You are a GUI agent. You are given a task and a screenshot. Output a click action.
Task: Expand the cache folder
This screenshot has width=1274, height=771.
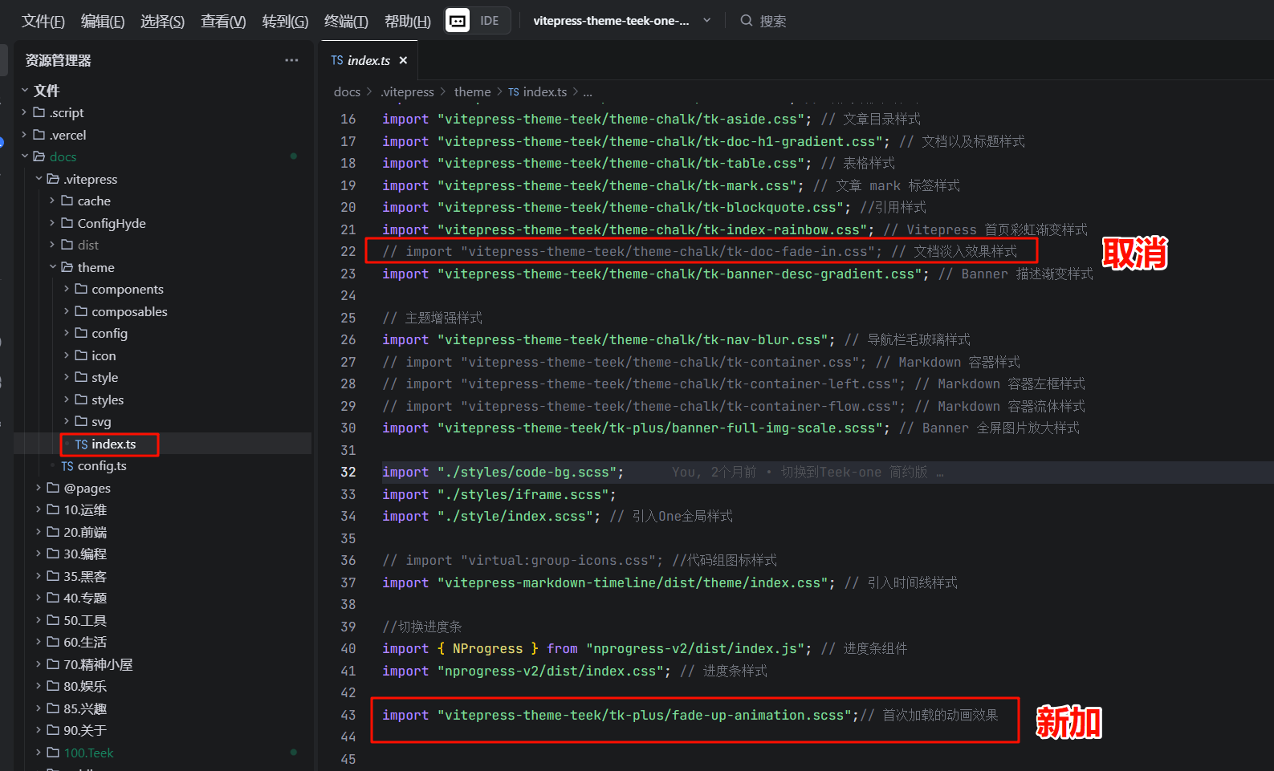52,201
